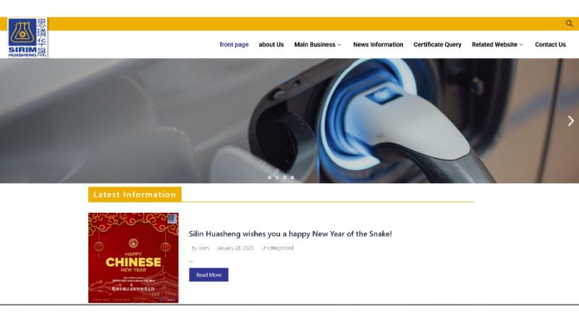
Task: Select the last carousel slide dot
Action: [292, 177]
